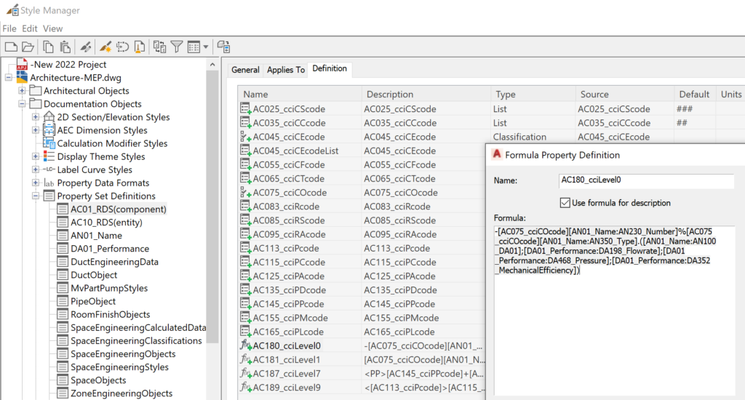Select SpaceEngineeringClassifications property set
This screenshot has width=745, height=400.
(x=136, y=340)
